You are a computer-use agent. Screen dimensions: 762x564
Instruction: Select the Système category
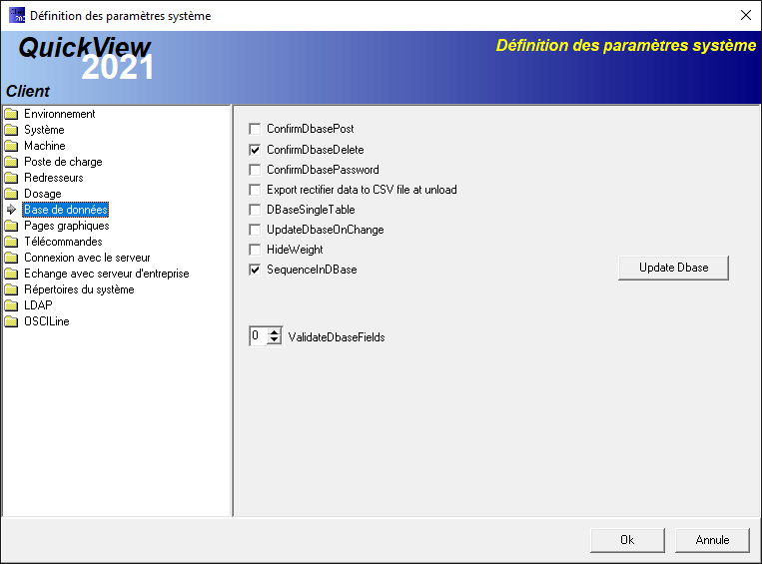44,130
